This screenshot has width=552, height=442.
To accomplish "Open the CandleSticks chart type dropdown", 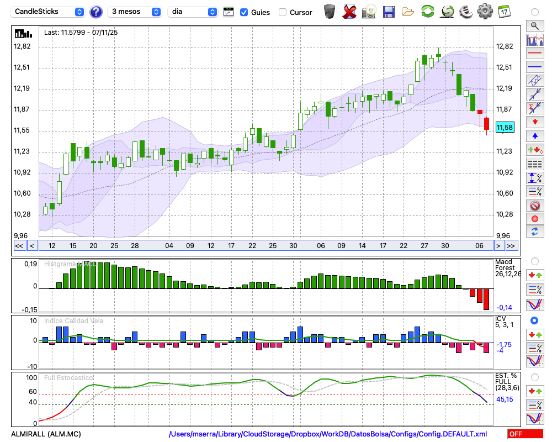I will (x=48, y=12).
